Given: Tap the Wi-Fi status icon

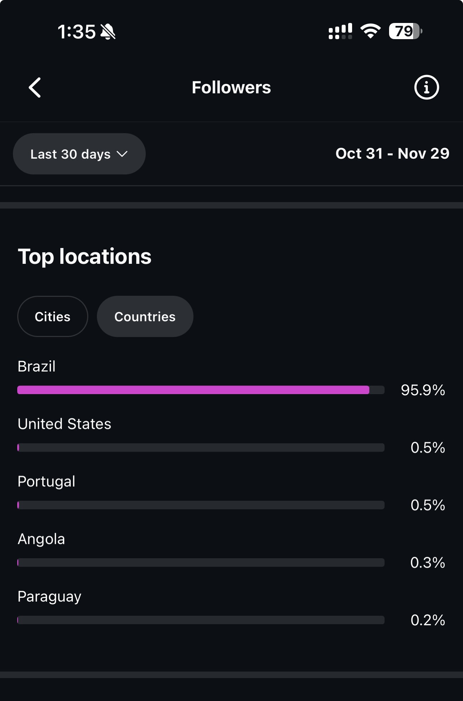Looking at the screenshot, I should coord(370,31).
